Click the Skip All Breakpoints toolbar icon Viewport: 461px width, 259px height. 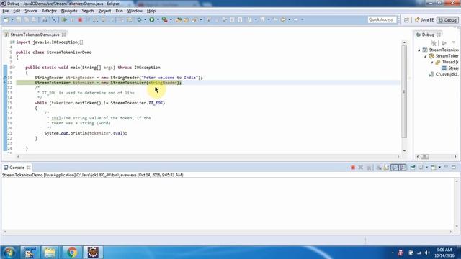pos(53,19)
